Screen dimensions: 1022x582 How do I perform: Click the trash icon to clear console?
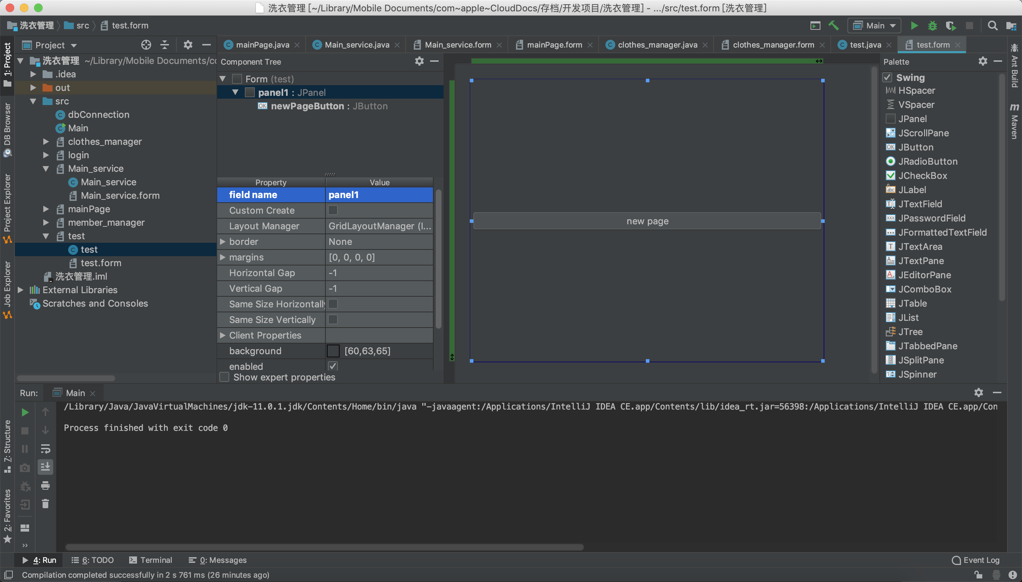45,504
